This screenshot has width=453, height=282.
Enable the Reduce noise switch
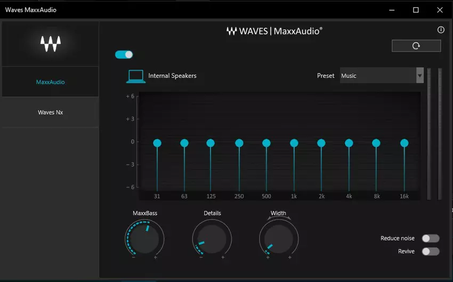(x=431, y=238)
